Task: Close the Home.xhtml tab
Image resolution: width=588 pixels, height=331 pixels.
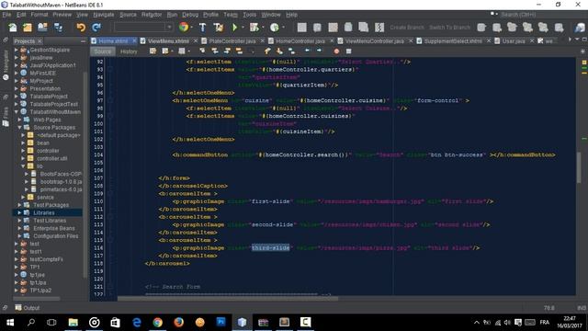Action: point(134,40)
